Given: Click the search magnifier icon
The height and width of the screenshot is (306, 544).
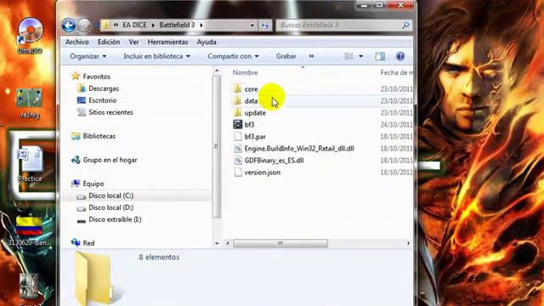Looking at the screenshot, I should (x=405, y=25).
